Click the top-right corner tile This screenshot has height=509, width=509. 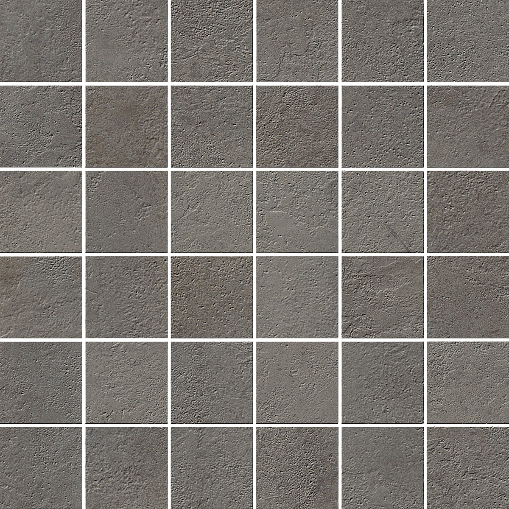468,41
